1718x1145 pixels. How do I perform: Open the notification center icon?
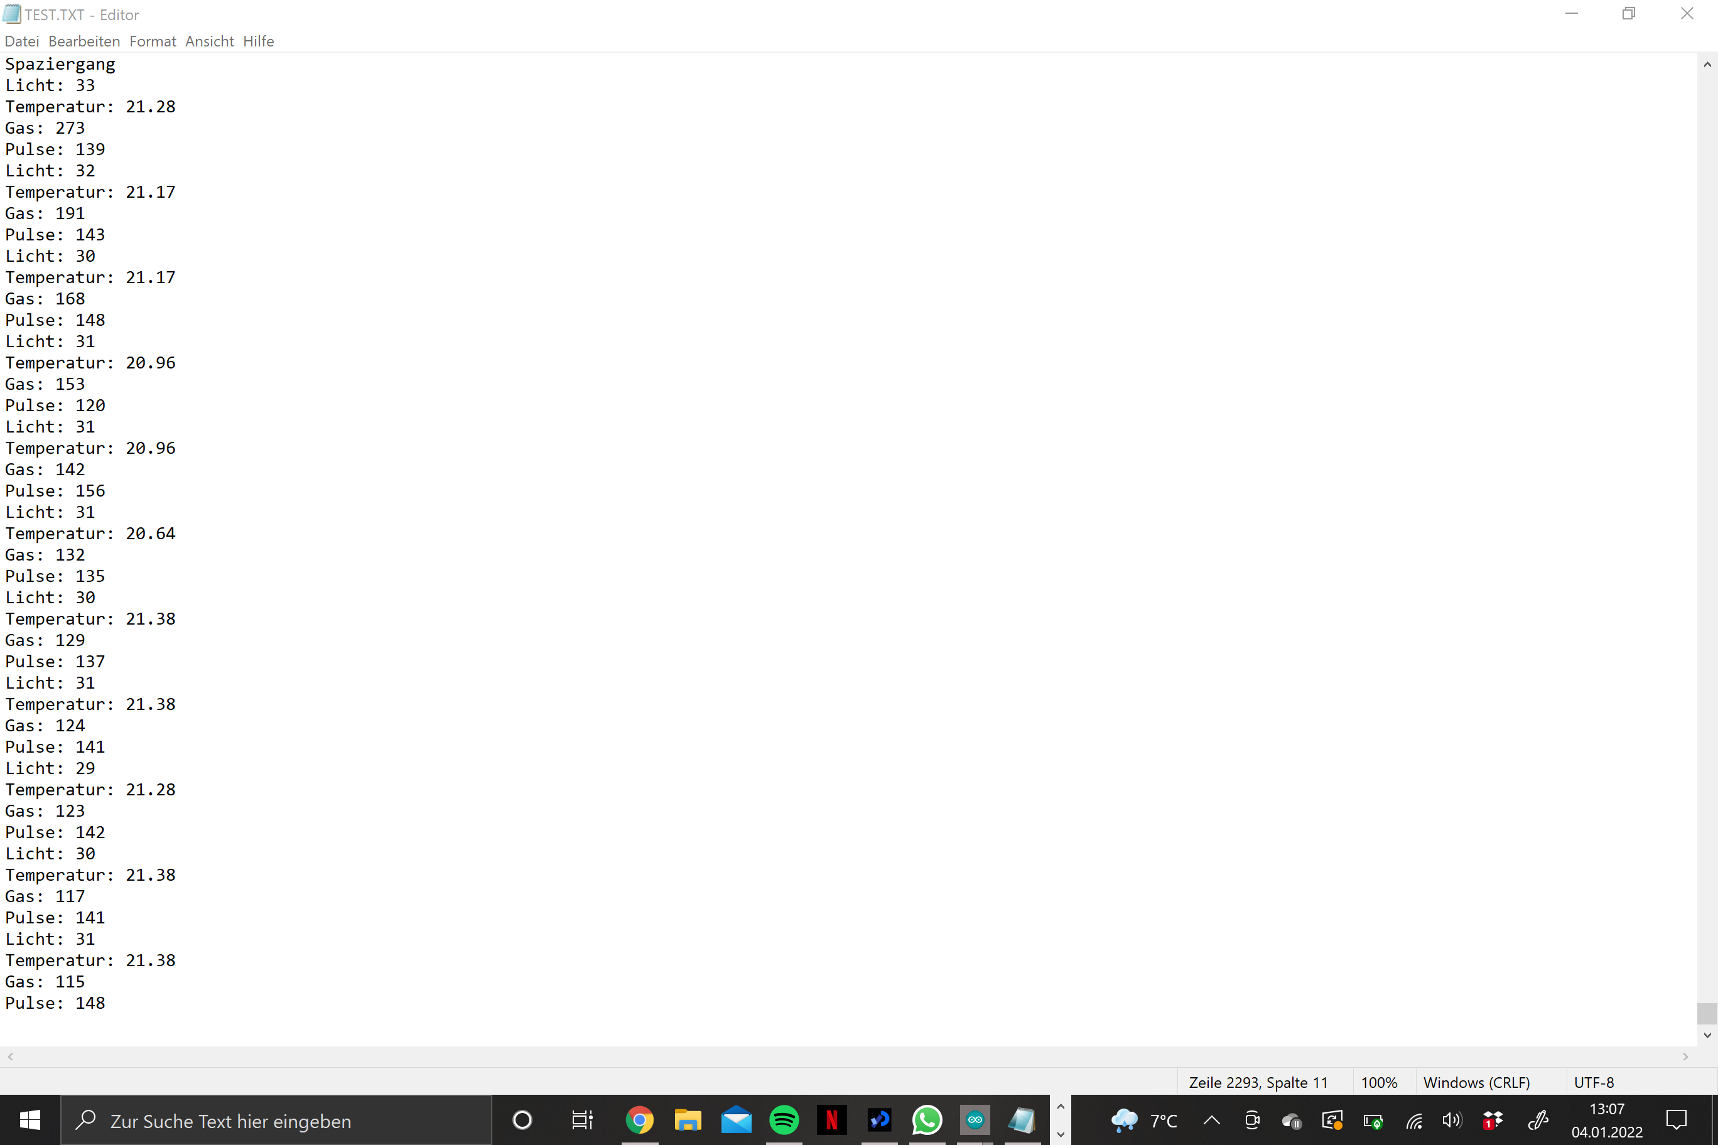(1676, 1119)
